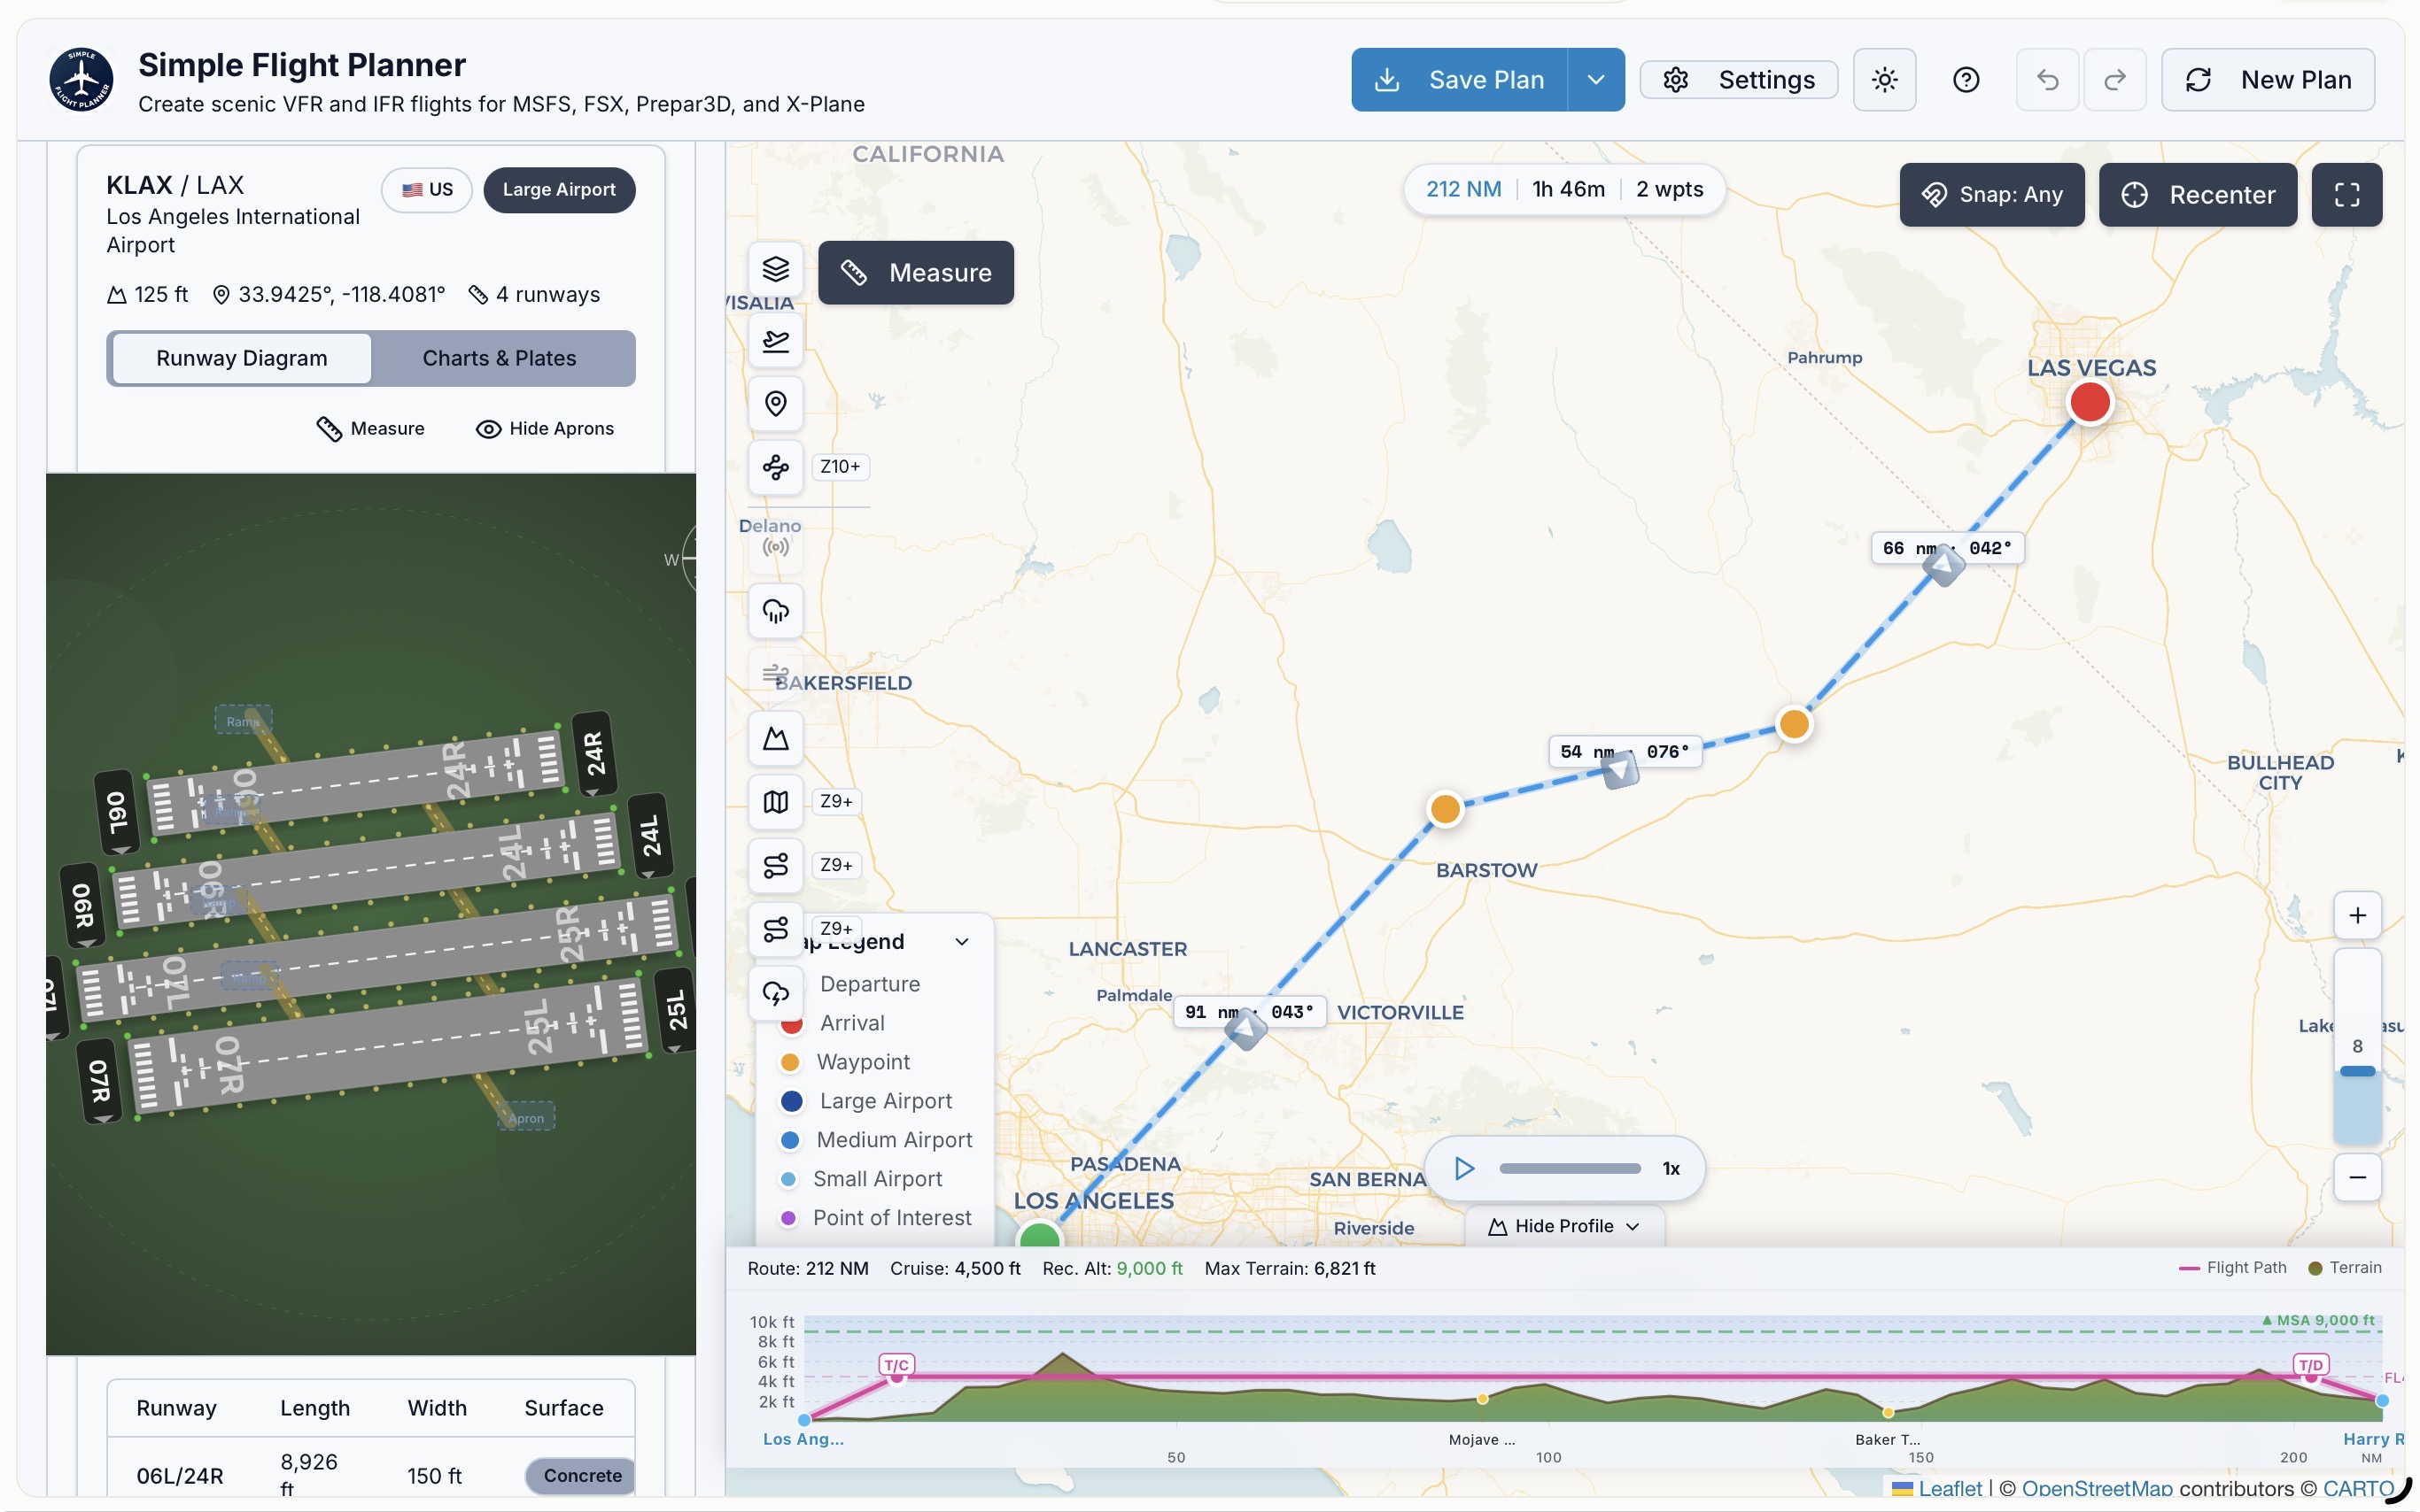Toggle Hide Aprons visibility

546,429
